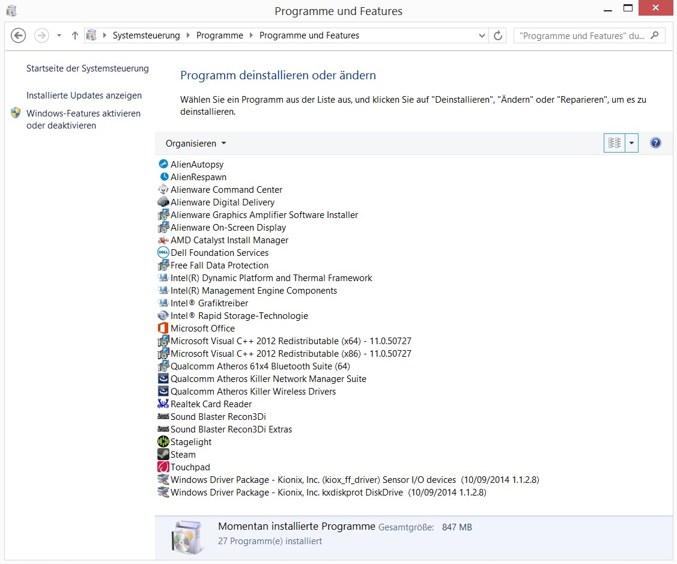Select Alienware Graphics Amplifier Software Installer
Viewport: 677px width, 564px height.
[x=264, y=214]
